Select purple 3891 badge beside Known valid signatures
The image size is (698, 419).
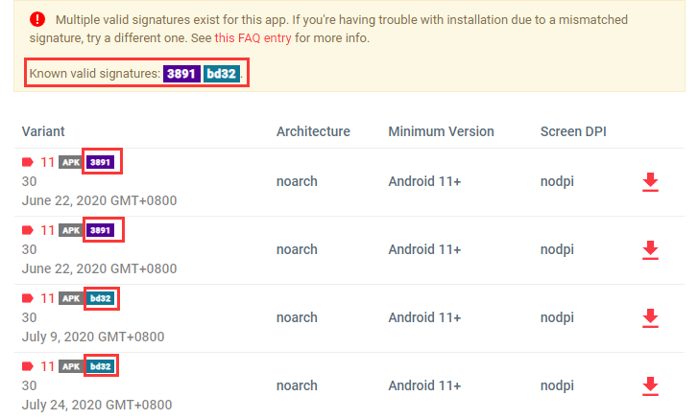tap(181, 74)
